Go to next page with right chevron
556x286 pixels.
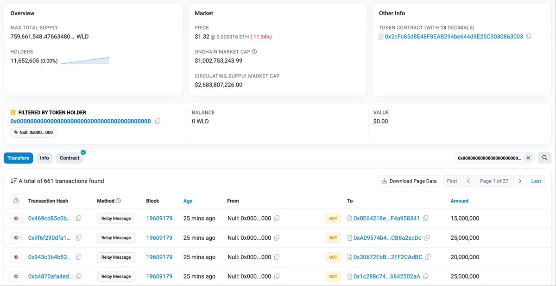520,181
